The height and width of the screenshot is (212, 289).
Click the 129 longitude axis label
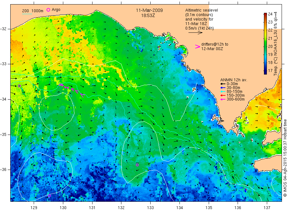34,208
